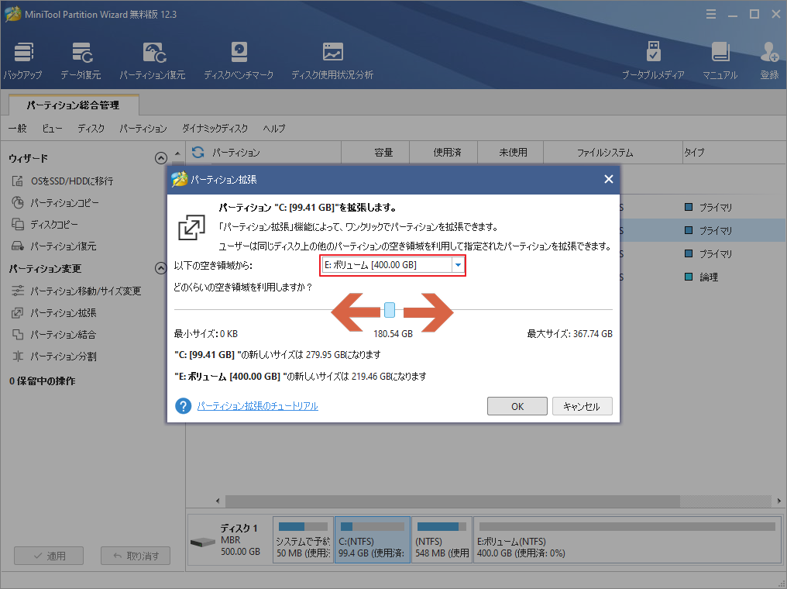787x589 pixels.
Task: Open the ダイナミックディスク menu
Action: coord(215,129)
